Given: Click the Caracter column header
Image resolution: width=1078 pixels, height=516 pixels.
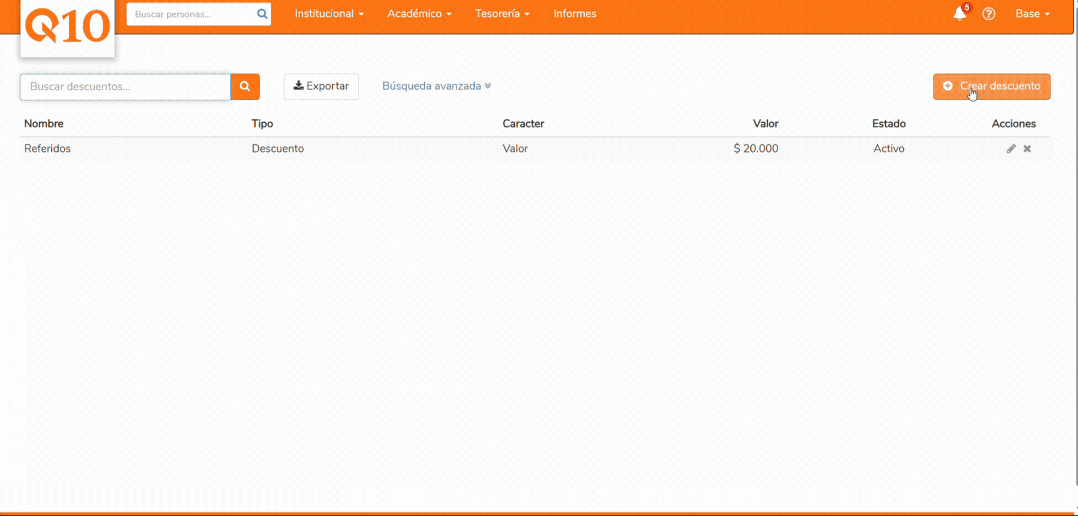Looking at the screenshot, I should tap(523, 123).
